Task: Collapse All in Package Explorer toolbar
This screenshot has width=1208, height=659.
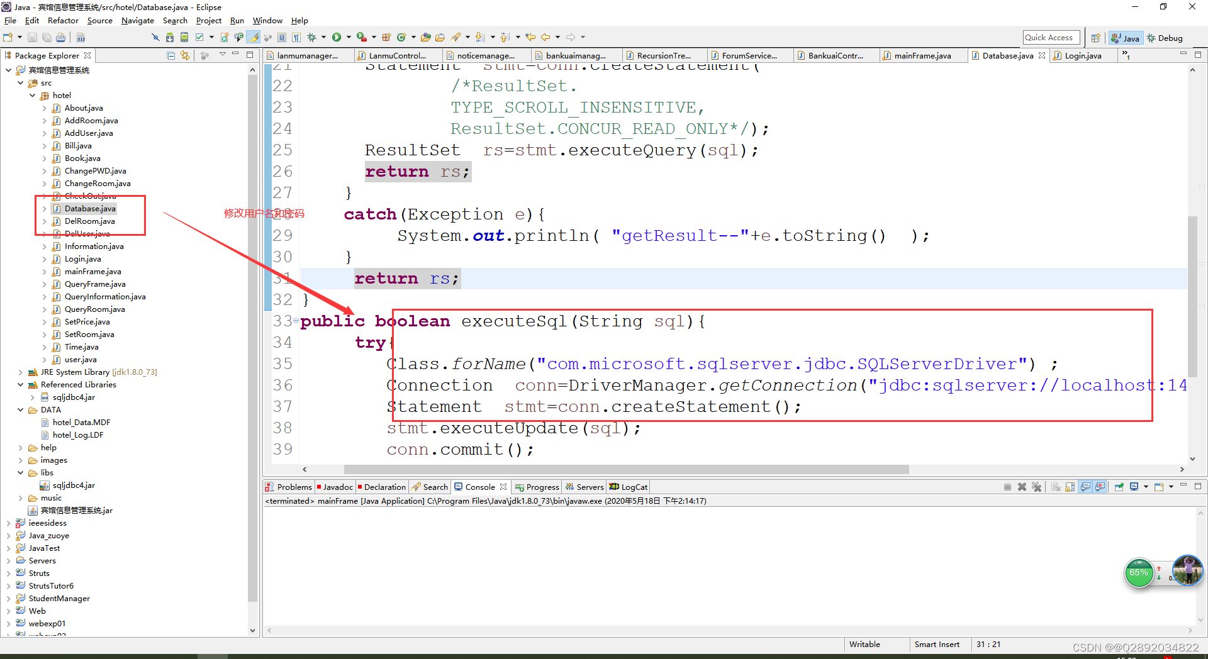Action: pyautogui.click(x=171, y=55)
